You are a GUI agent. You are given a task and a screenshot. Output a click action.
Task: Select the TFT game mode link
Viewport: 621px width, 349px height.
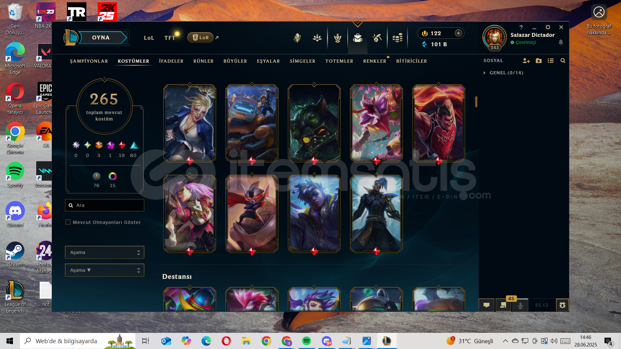coord(170,38)
